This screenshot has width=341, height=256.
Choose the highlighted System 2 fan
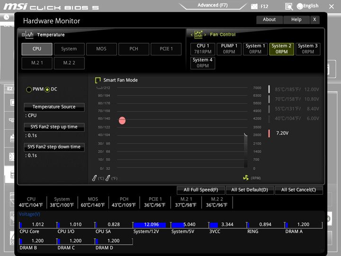282,49
